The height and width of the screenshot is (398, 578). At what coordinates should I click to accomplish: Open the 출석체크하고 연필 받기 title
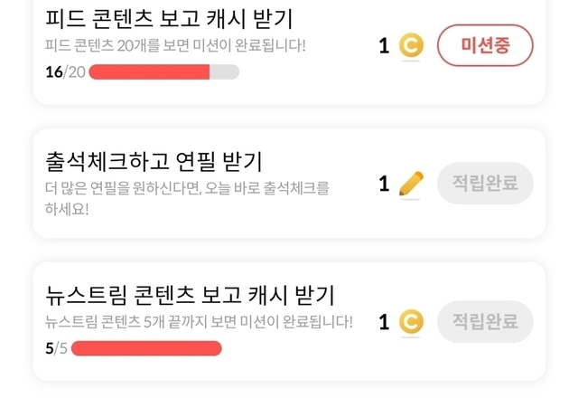point(154,161)
